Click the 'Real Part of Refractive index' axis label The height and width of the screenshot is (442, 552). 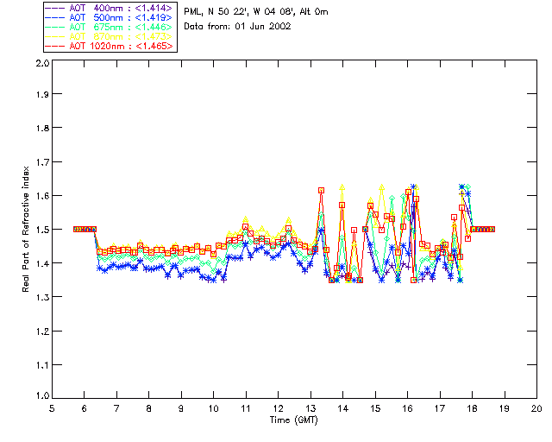(26, 229)
